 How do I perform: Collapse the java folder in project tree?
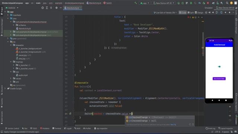[x=8, y=19]
